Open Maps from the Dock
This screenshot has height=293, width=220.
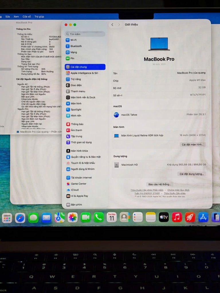tap(60, 218)
